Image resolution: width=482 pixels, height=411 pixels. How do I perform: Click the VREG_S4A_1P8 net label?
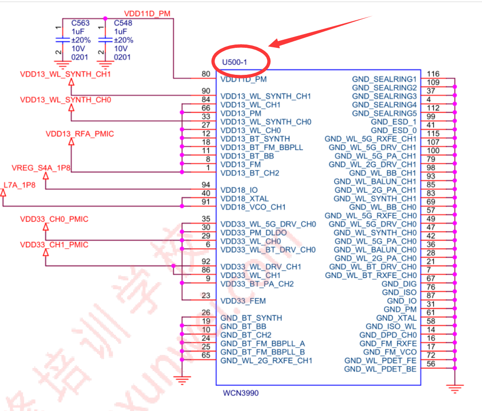pyautogui.click(x=41, y=168)
